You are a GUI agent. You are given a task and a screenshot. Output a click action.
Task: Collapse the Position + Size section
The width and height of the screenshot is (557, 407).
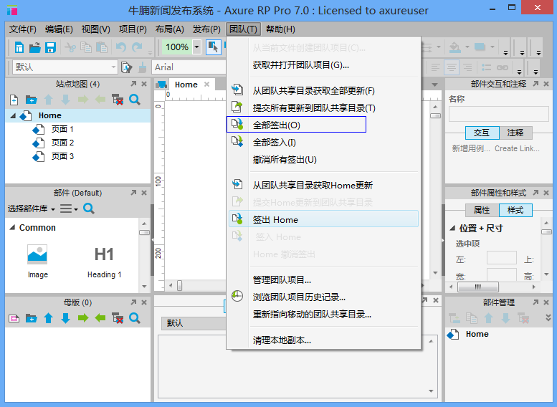point(452,228)
